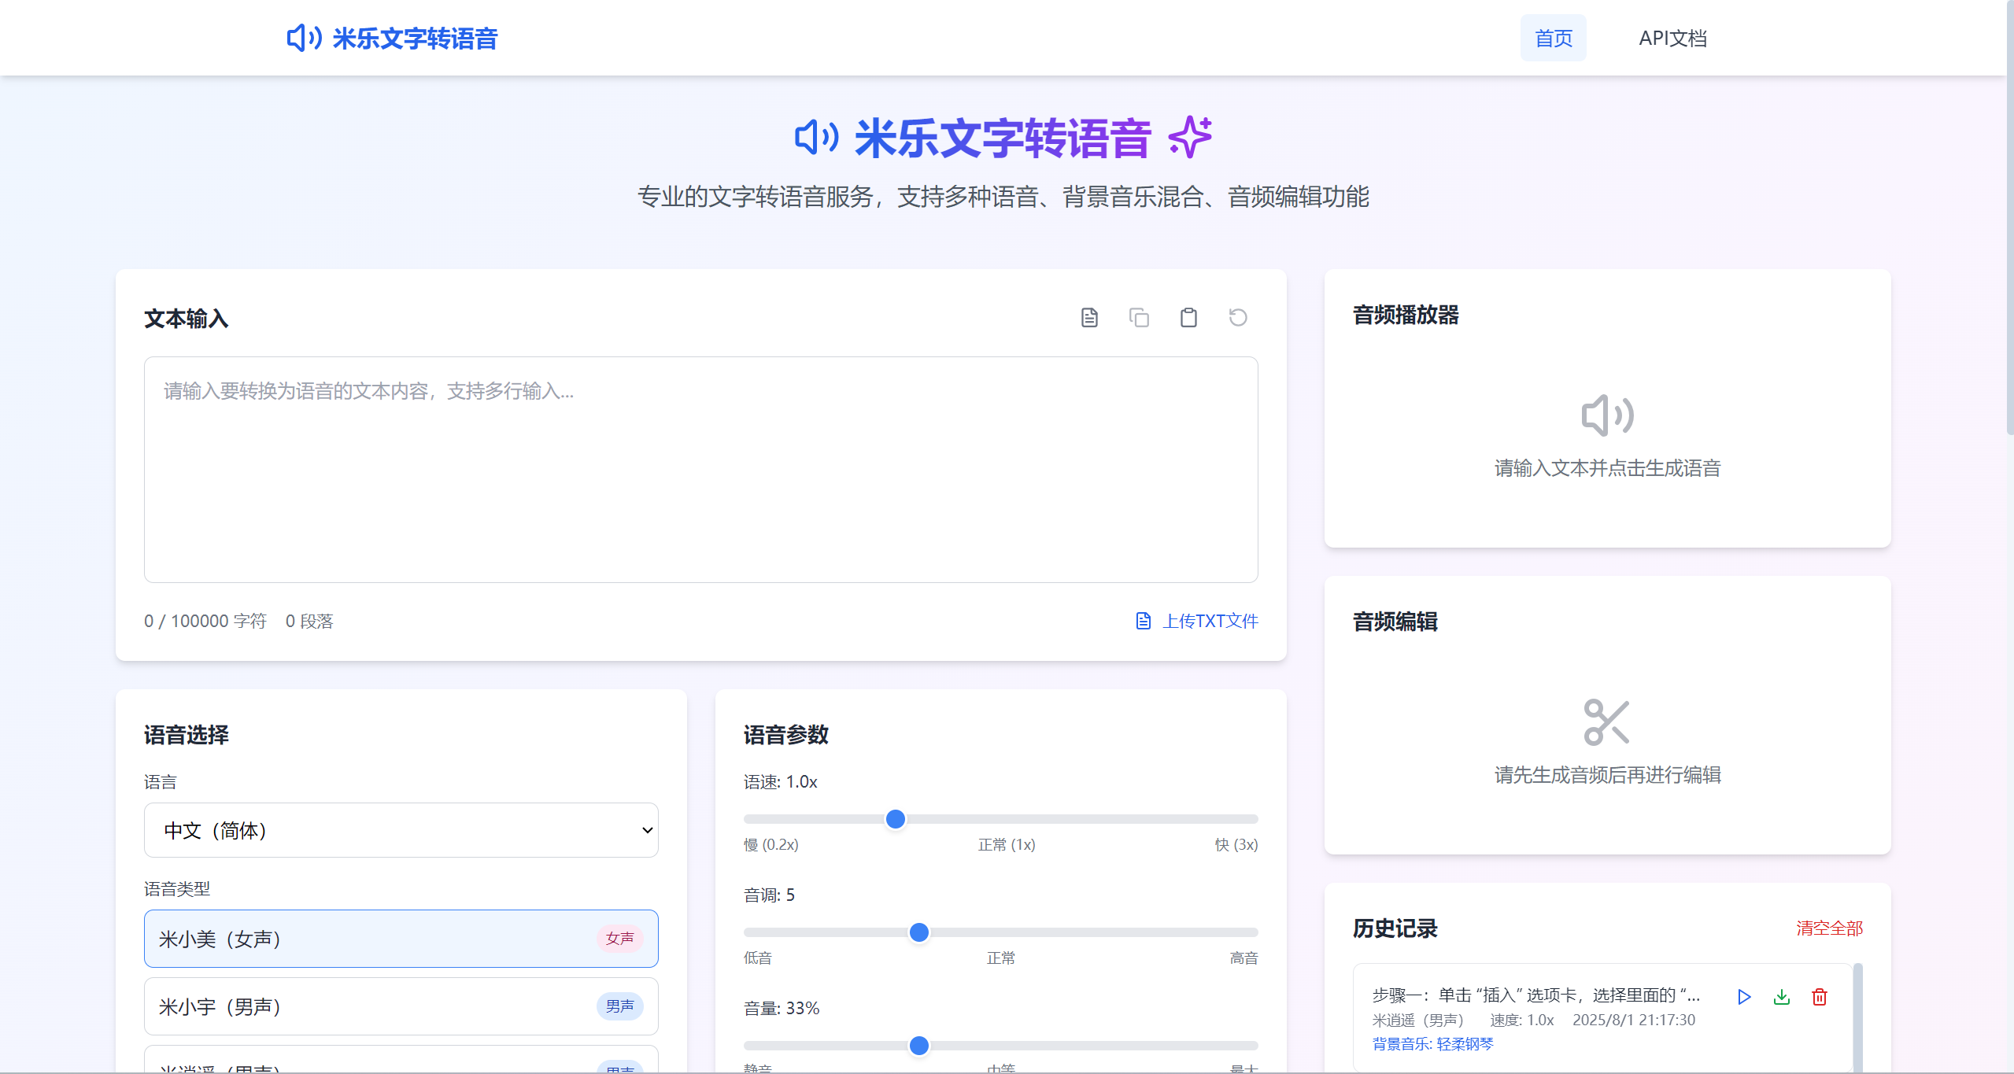
Task: Click the 音调 pitch slider handle
Action: 918,932
